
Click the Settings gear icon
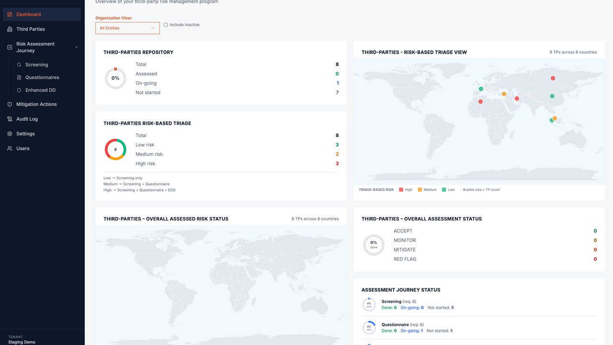tap(10, 134)
